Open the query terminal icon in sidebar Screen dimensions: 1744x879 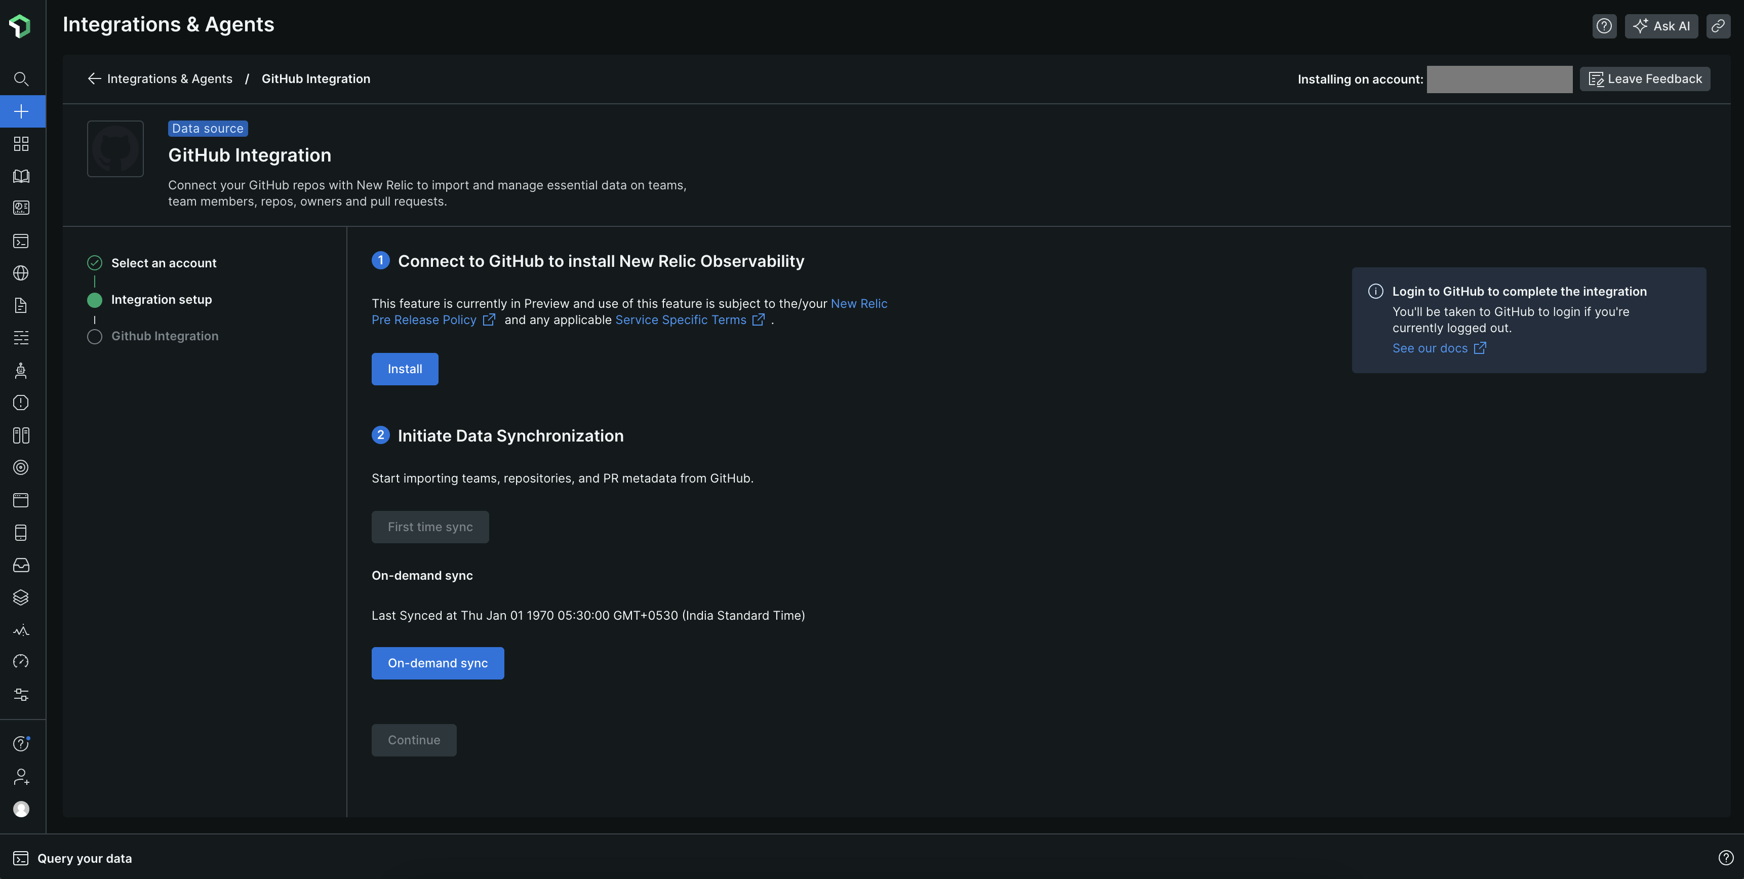pyautogui.click(x=21, y=241)
